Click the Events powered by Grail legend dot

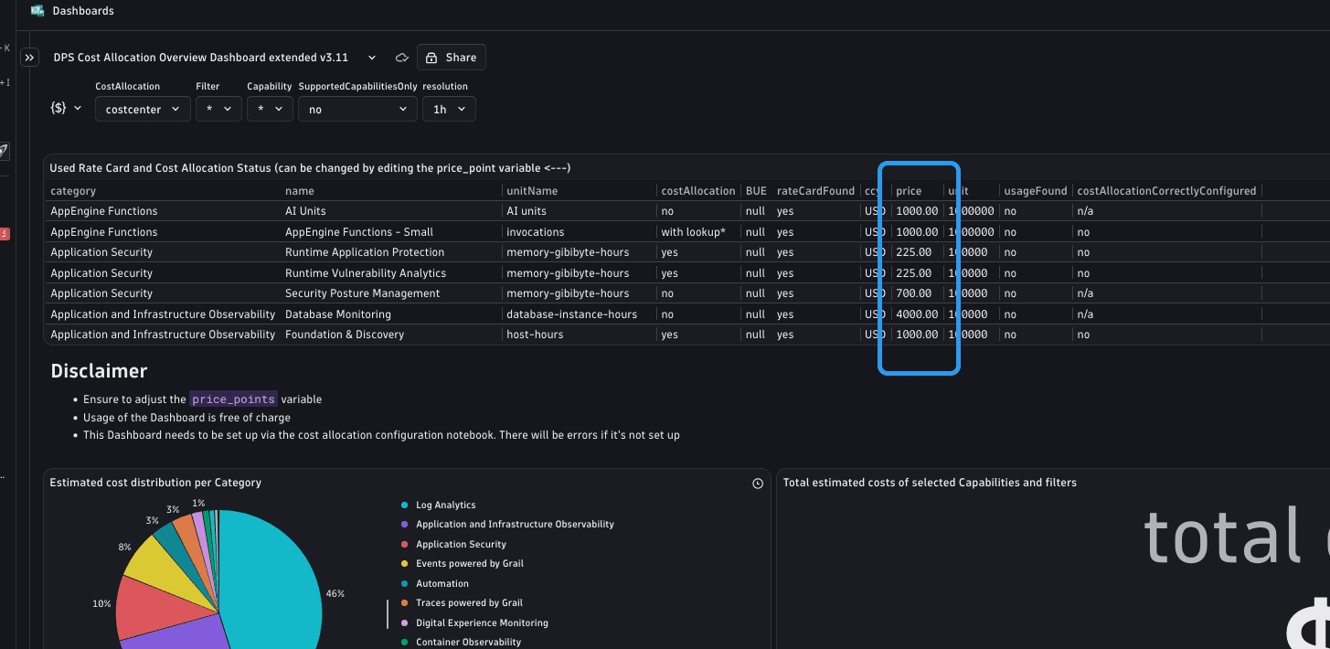[x=404, y=564]
